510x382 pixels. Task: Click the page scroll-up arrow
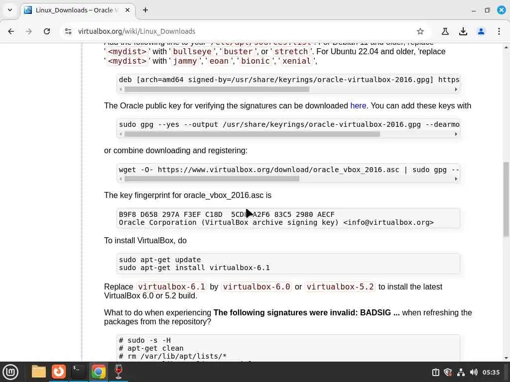506,47
